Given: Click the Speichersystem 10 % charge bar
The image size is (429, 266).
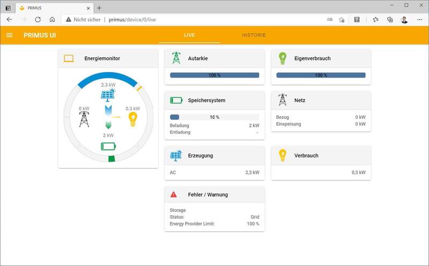Looking at the screenshot, I should click(x=214, y=117).
